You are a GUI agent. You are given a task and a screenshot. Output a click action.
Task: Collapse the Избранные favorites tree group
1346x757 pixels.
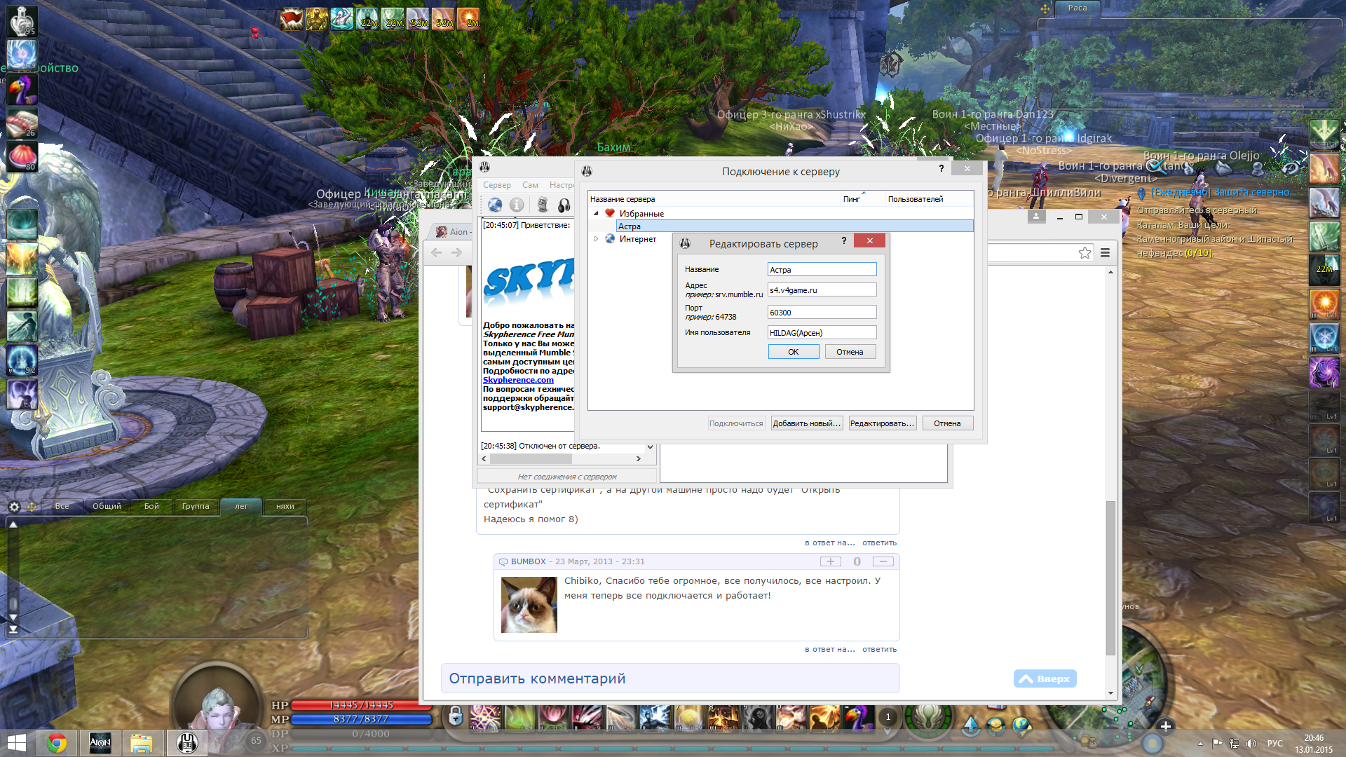(596, 213)
